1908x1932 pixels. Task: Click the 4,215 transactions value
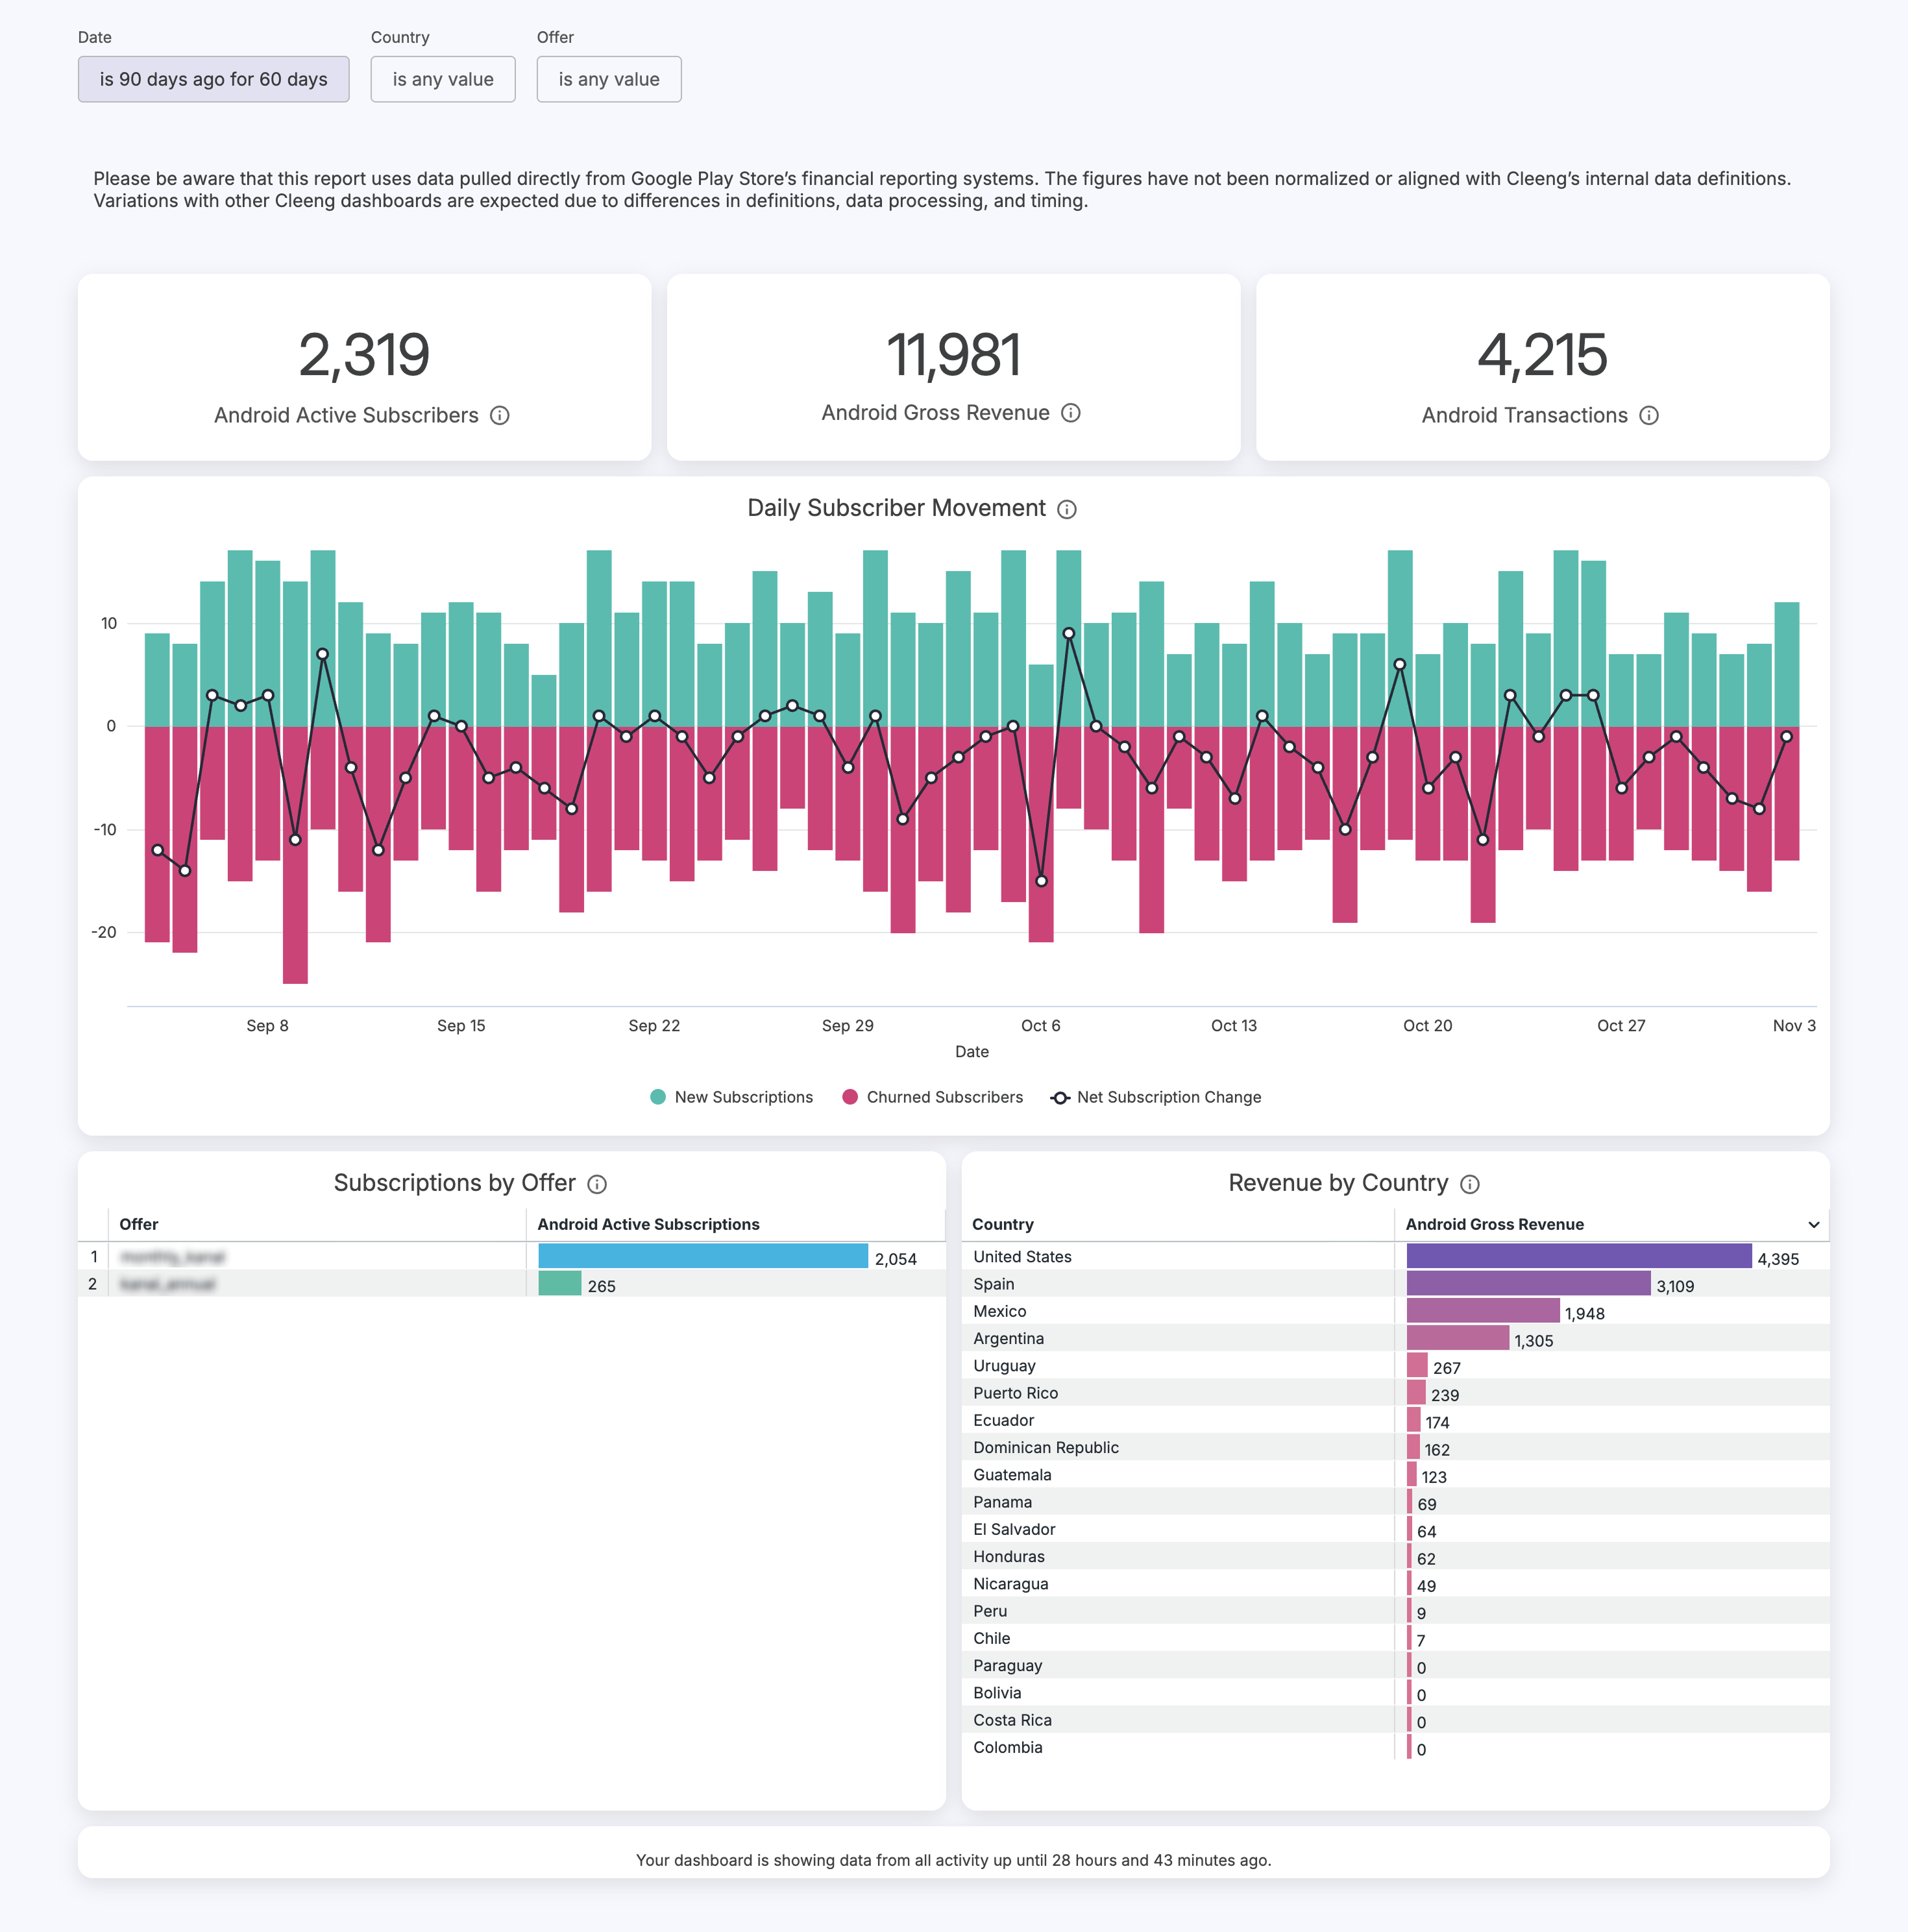tap(1543, 355)
